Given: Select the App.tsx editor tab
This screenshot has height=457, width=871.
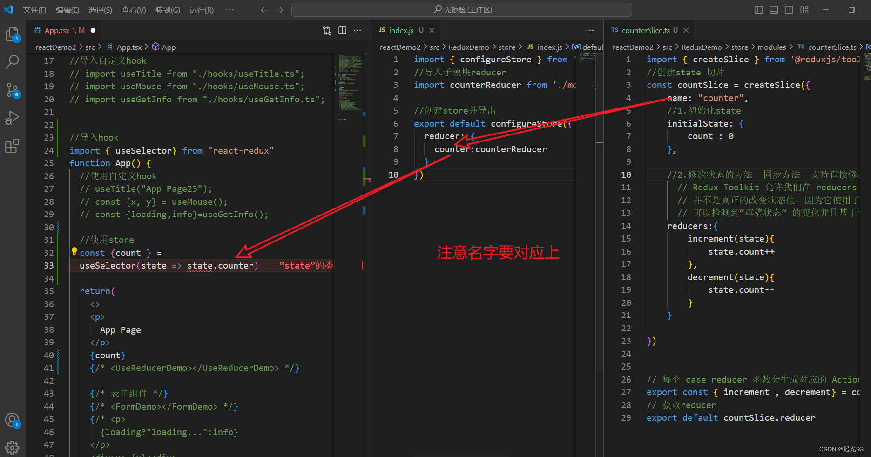Looking at the screenshot, I should [x=64, y=30].
